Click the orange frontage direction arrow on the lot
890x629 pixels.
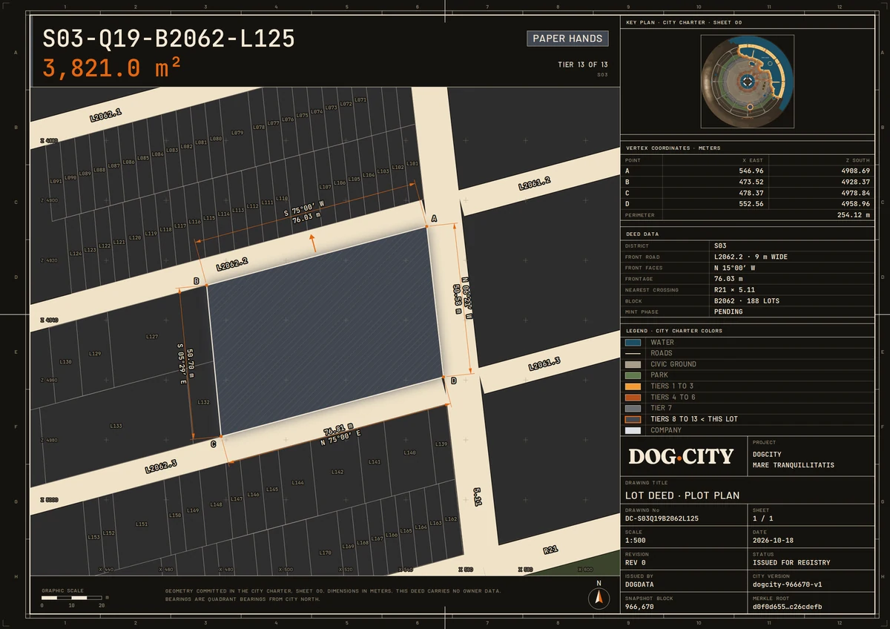coord(313,242)
